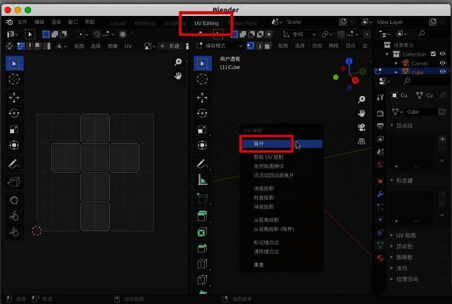Select the grab sculpt tool in UV editor
Screen dimensions: 452x304
tap(14, 200)
